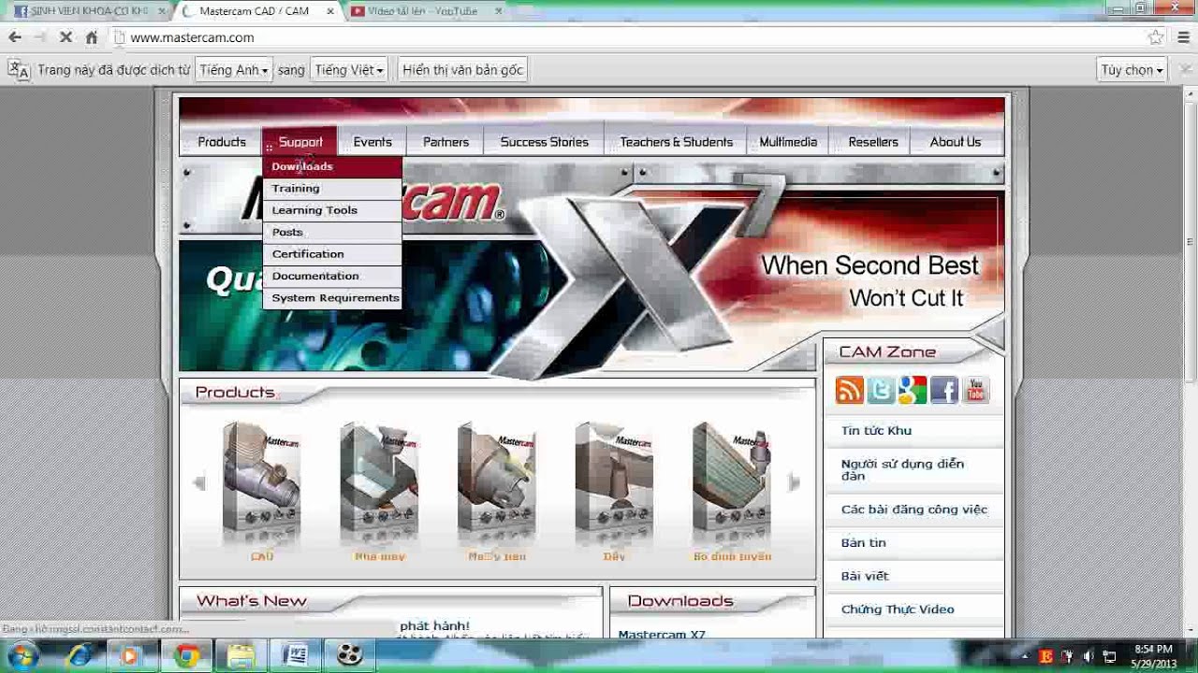Click the browser vertical scrollbar

click(x=1191, y=365)
